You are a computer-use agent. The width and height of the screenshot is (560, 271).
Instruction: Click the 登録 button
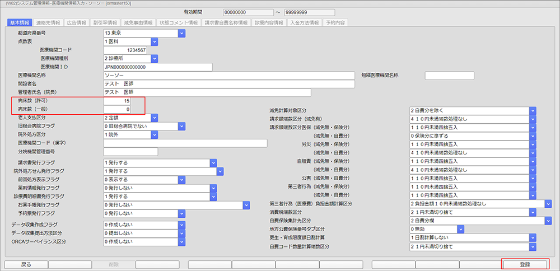click(525, 264)
